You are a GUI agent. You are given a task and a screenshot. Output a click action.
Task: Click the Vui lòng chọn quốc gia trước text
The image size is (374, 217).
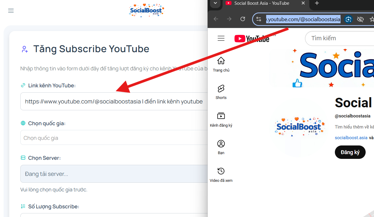[54, 190]
